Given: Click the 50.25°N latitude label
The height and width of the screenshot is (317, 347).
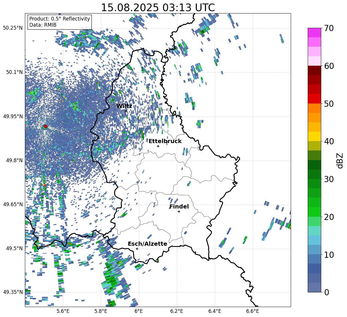Looking at the screenshot, I should point(13,28).
